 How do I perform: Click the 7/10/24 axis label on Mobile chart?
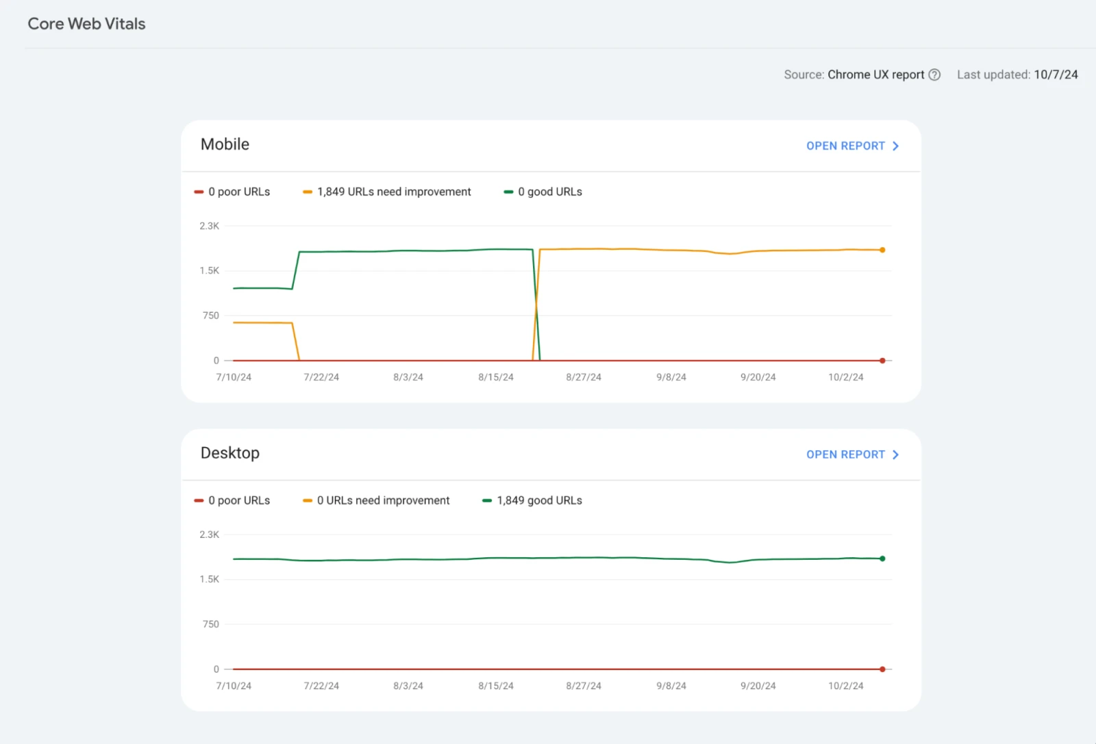point(234,377)
